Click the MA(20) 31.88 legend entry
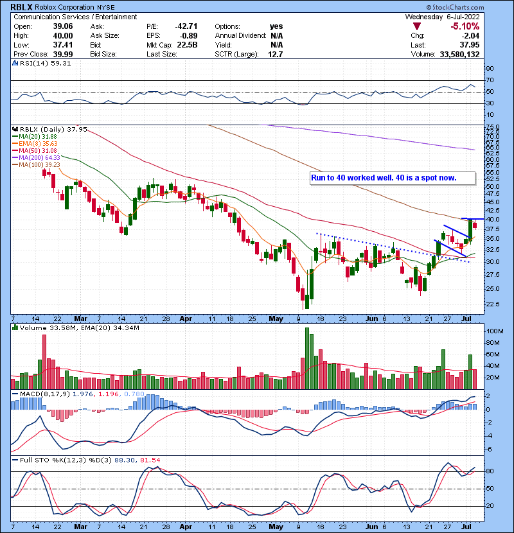 [35, 137]
